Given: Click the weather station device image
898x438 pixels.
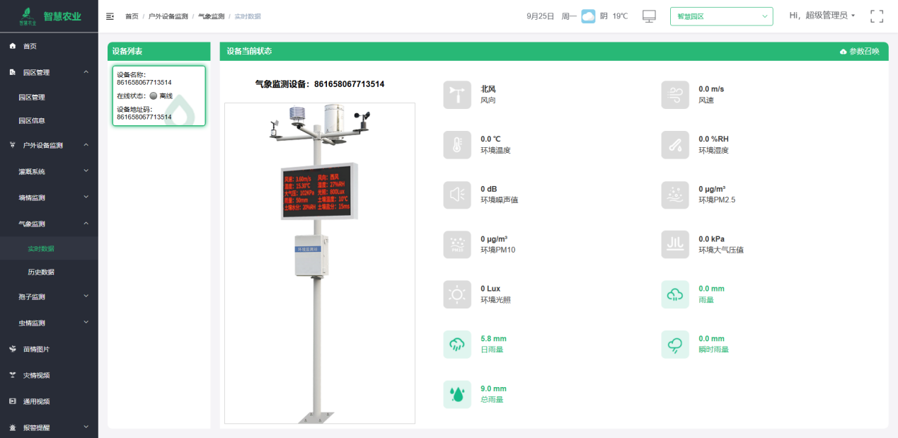Looking at the screenshot, I should coord(320,263).
